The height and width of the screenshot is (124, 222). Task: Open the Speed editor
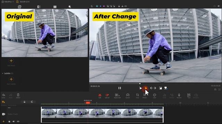pyautogui.click(x=128, y=95)
